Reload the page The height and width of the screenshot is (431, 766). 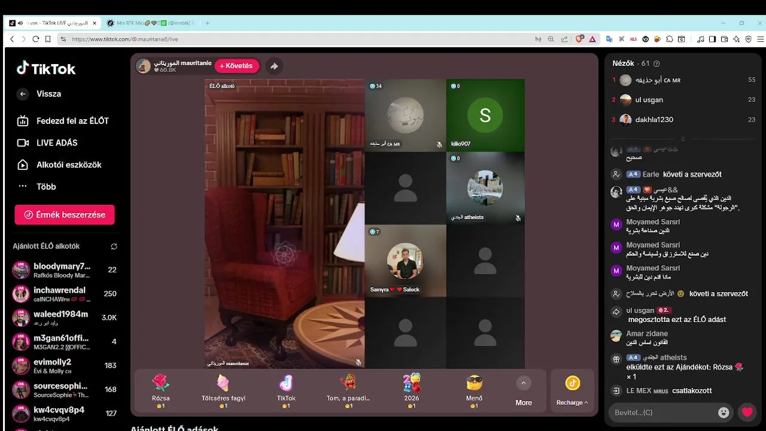tap(35, 39)
